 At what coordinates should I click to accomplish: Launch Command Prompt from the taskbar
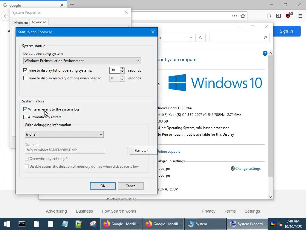[x=22, y=224]
